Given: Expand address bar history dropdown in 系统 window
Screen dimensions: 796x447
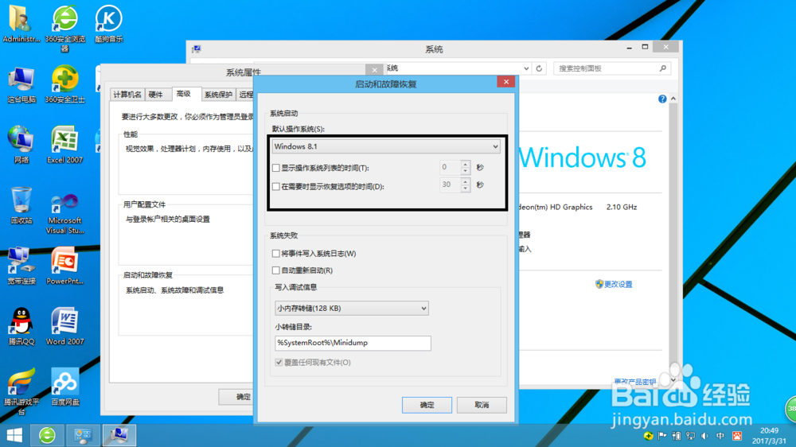Looking at the screenshot, I should (x=526, y=68).
